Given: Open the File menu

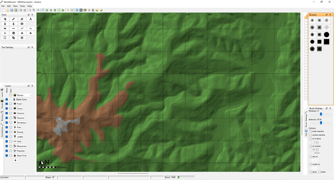Looking at the screenshot, I should click(x=3, y=6).
